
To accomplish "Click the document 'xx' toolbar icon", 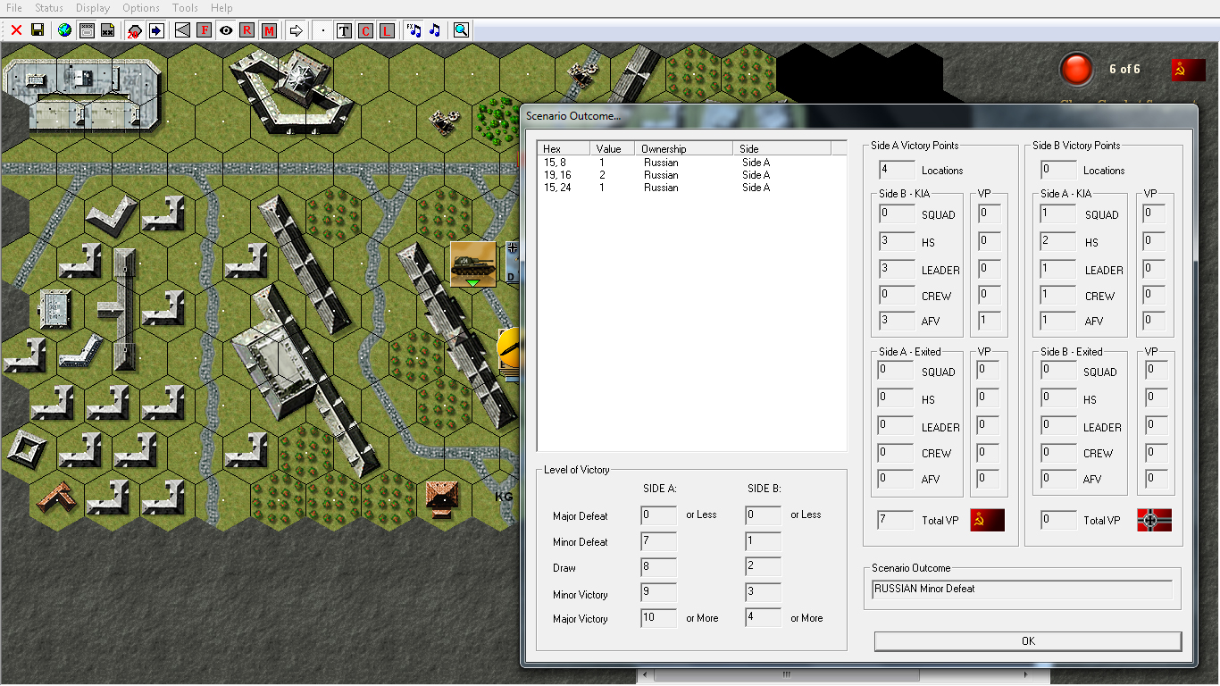I will [x=107, y=30].
